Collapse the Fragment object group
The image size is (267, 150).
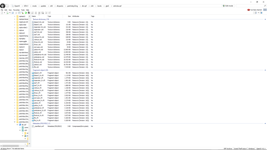tap(265, 70)
